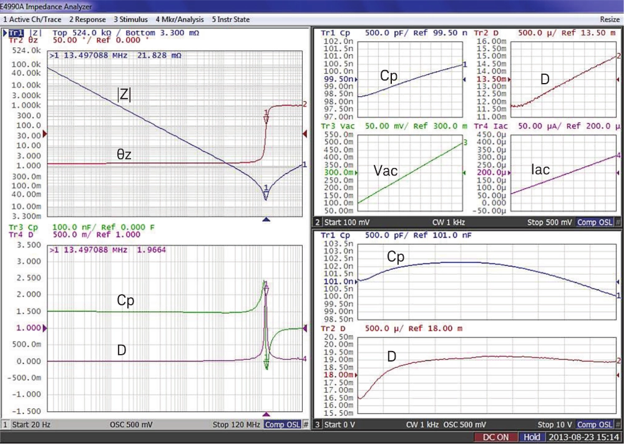Toggle the Comp OSL indicator in channel 3
This screenshot has height=444, width=624.
point(594,425)
